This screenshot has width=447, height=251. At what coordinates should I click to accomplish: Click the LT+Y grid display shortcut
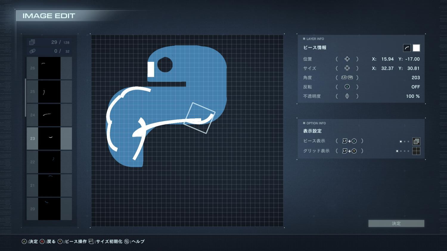tap(350, 151)
